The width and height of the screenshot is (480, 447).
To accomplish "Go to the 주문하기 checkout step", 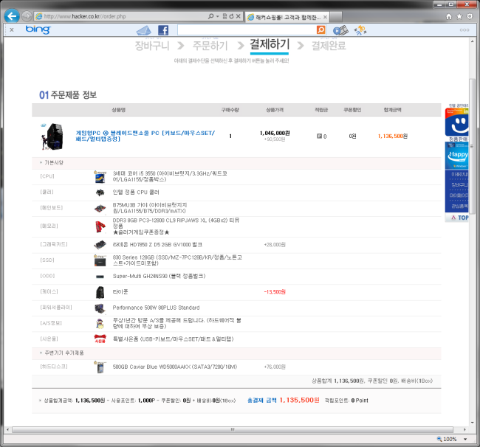I will click(x=210, y=46).
